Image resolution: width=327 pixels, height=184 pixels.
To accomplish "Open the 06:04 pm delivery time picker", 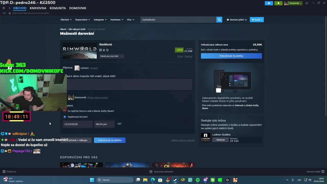I will coord(104,124).
